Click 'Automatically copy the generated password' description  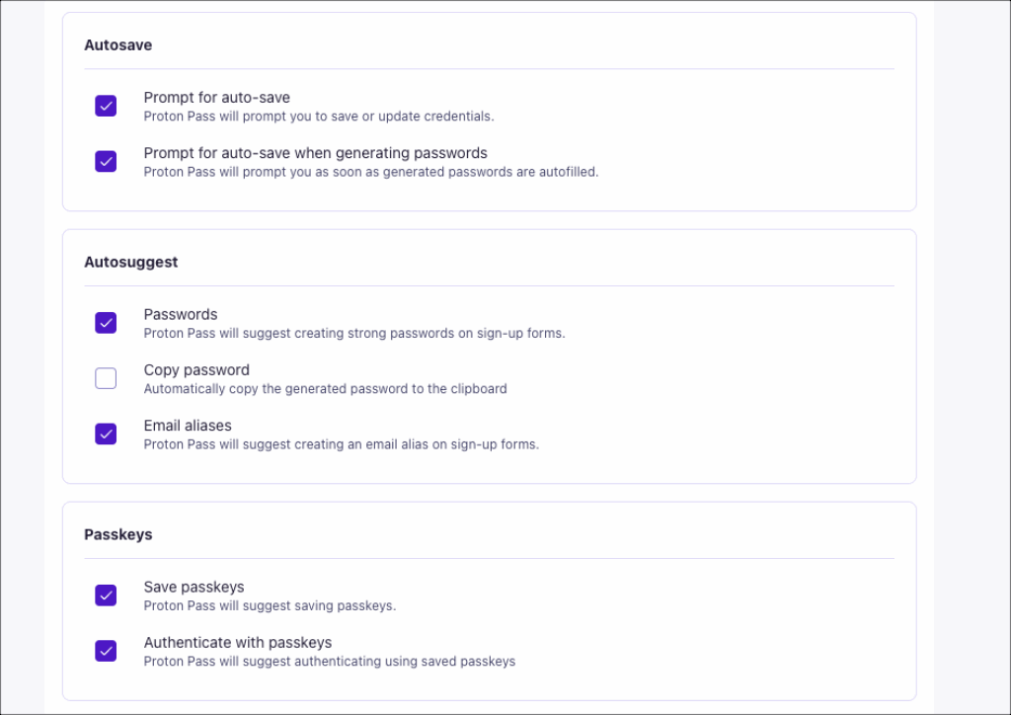325,389
